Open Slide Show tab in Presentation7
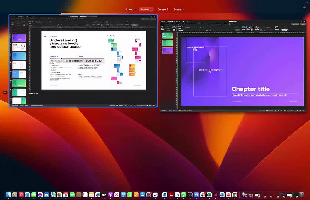The height and width of the screenshot is (200, 310). tap(200, 24)
